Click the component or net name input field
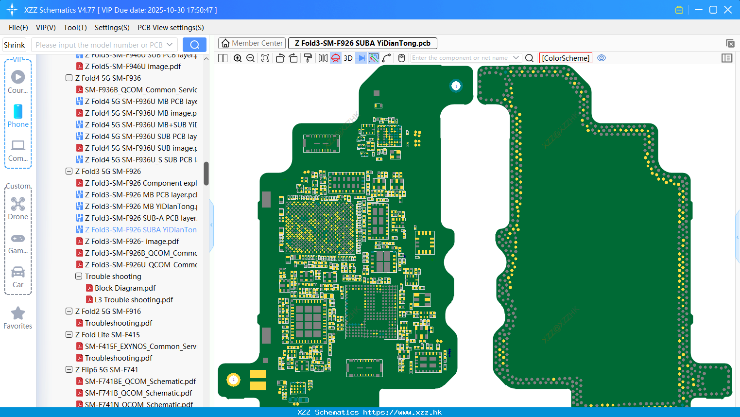740x417 pixels. [x=461, y=58]
